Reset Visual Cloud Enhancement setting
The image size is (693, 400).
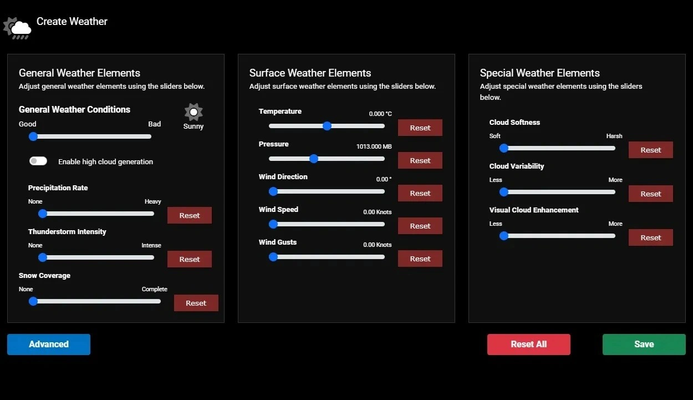click(650, 237)
